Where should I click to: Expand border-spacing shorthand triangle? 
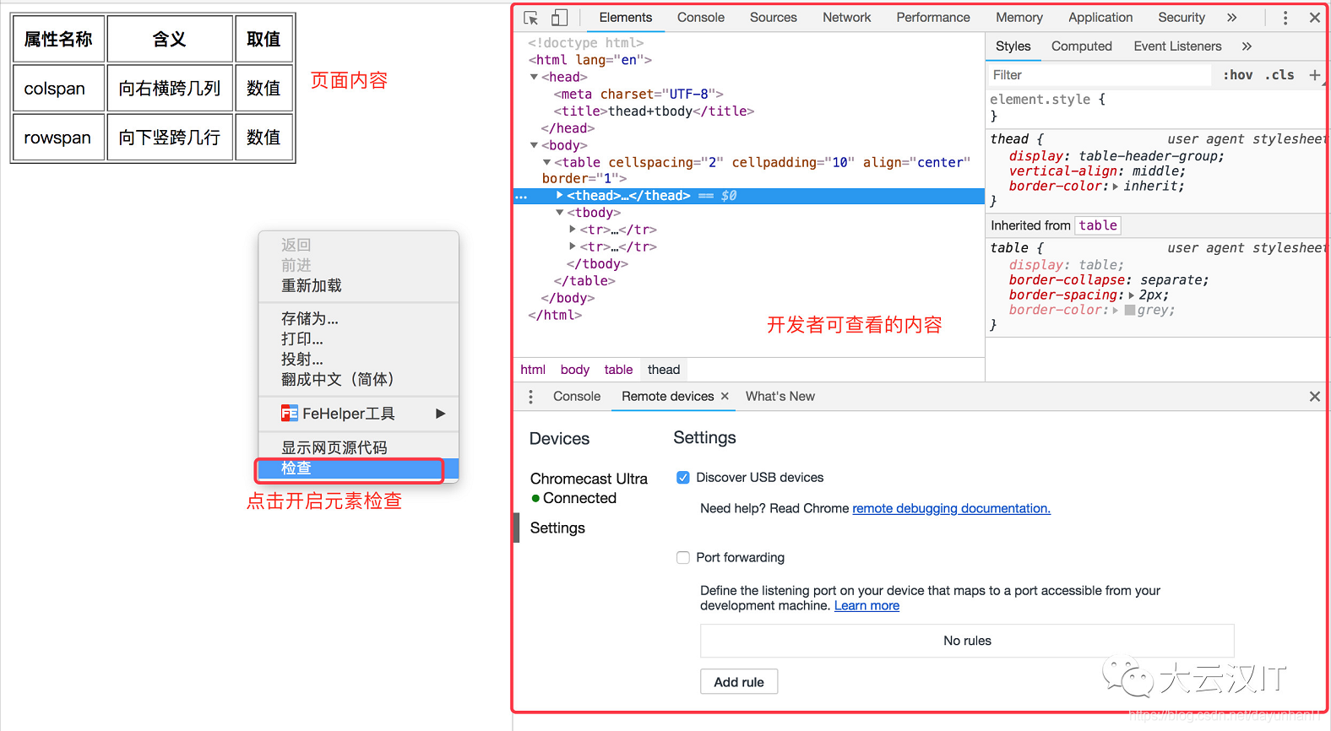(x=1131, y=295)
